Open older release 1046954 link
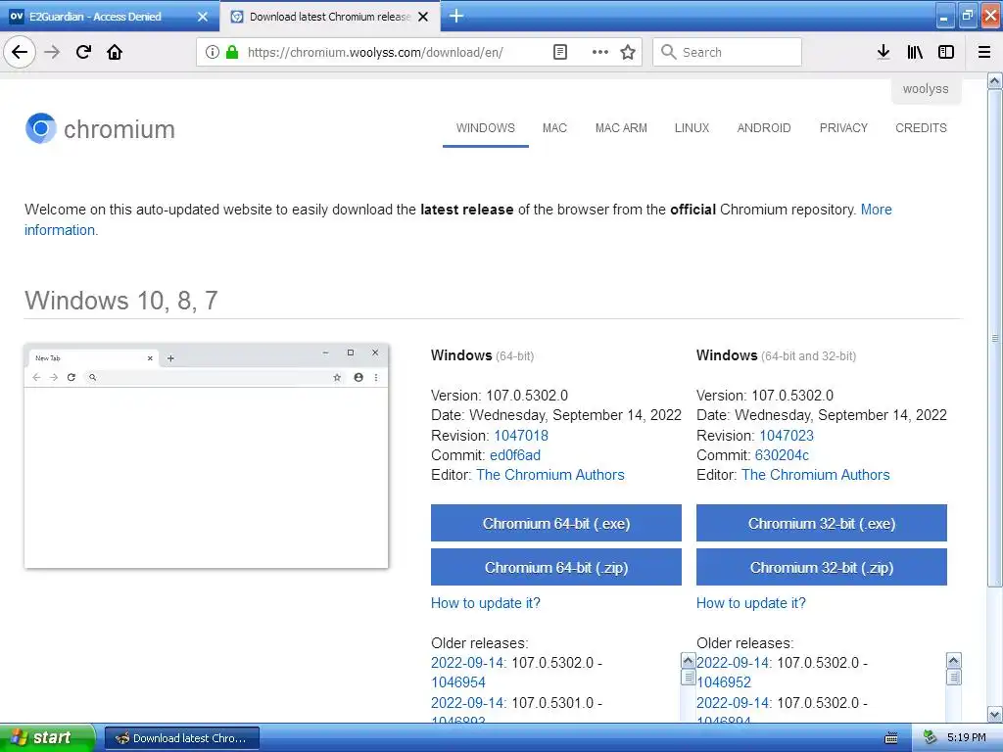This screenshot has height=752, width=1003. (458, 682)
